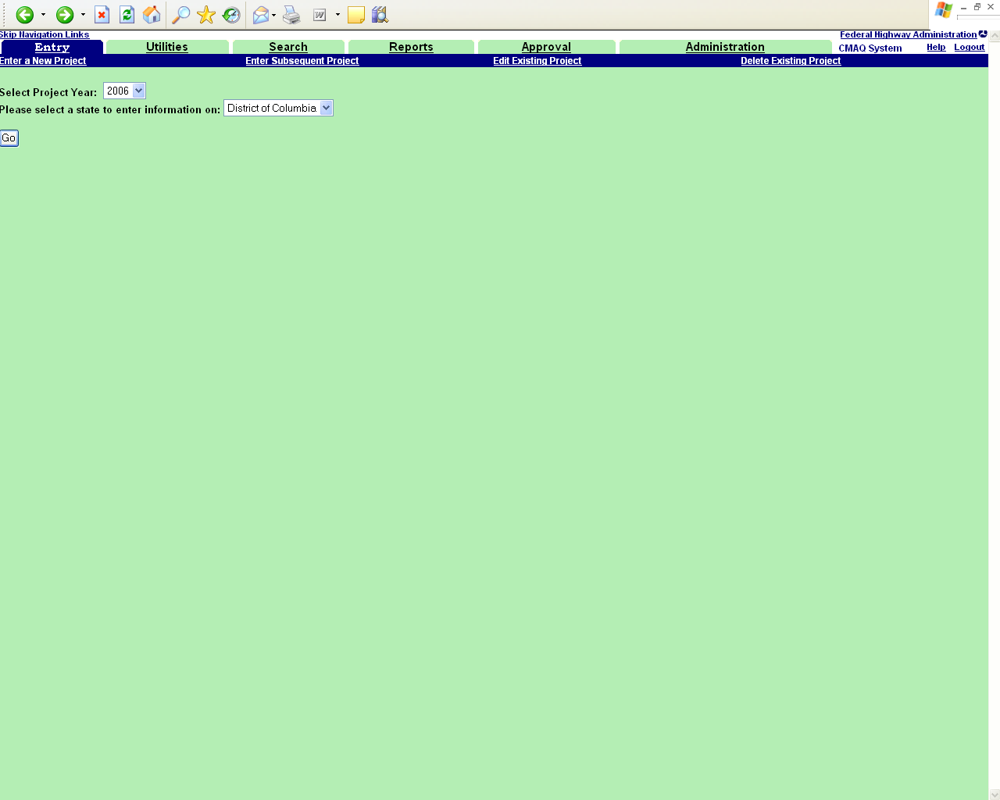Open browsing History clock icon
Viewport: 1000px width, 800px height.
(231, 15)
